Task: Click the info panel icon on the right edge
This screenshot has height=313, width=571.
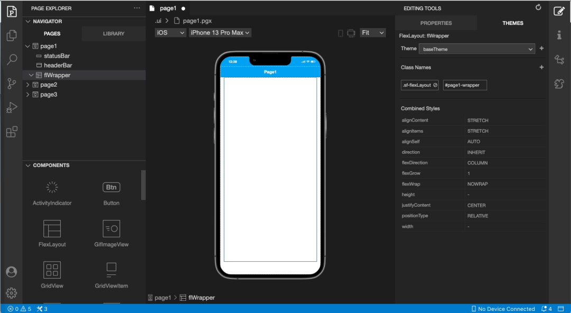Action: [x=559, y=35]
